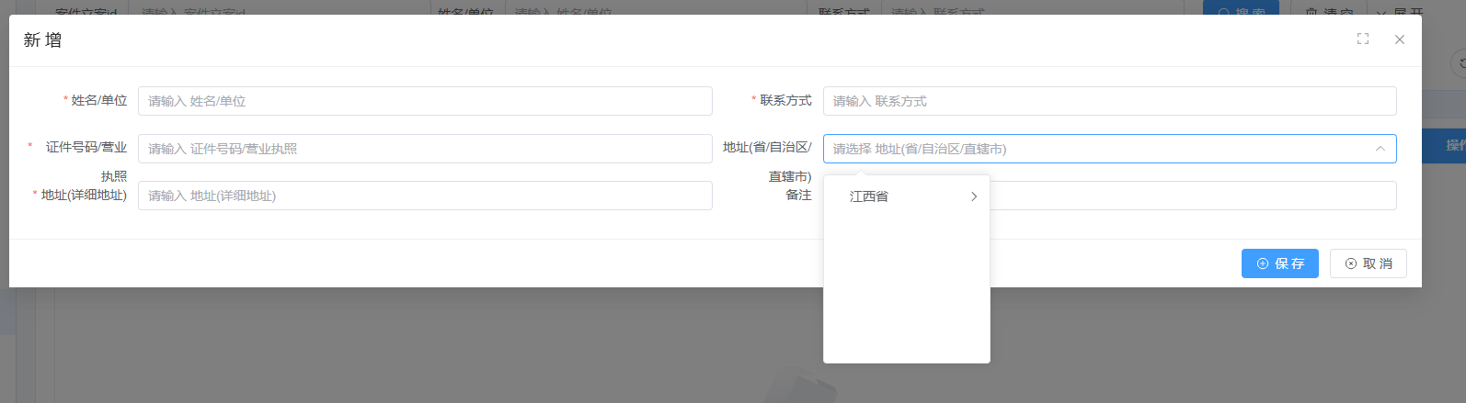Close the 新增 dialog with the X icon
1466x403 pixels.
click(1399, 39)
